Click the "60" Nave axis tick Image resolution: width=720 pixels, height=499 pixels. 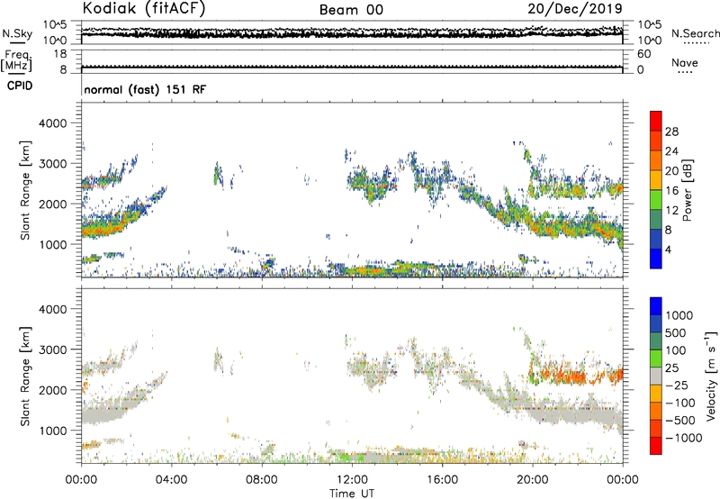coord(643,54)
